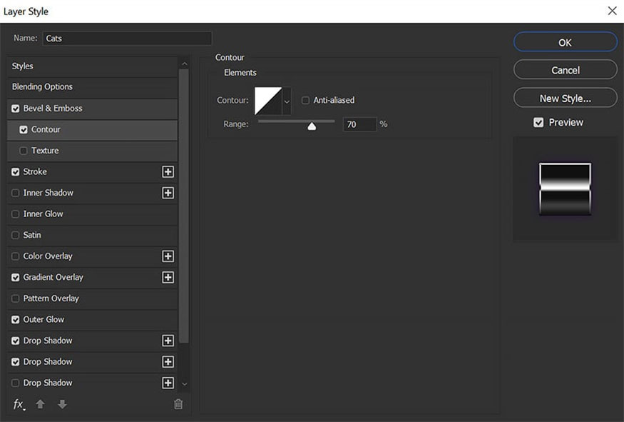Click the New Style... button
The width and height of the screenshot is (624, 422).
pos(565,98)
